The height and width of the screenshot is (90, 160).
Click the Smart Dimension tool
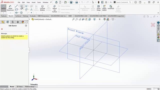pyautogui.click(x=10, y=8)
